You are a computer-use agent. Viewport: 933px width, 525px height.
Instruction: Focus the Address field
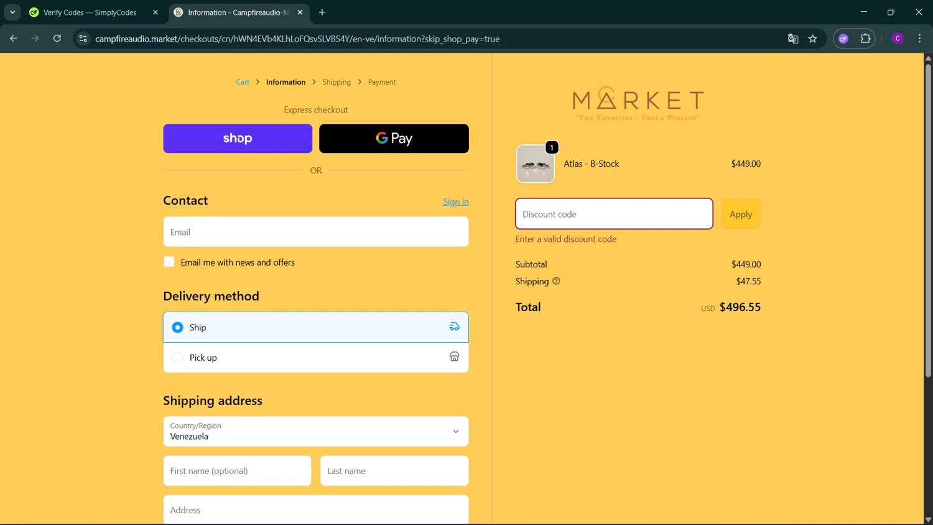click(x=316, y=509)
